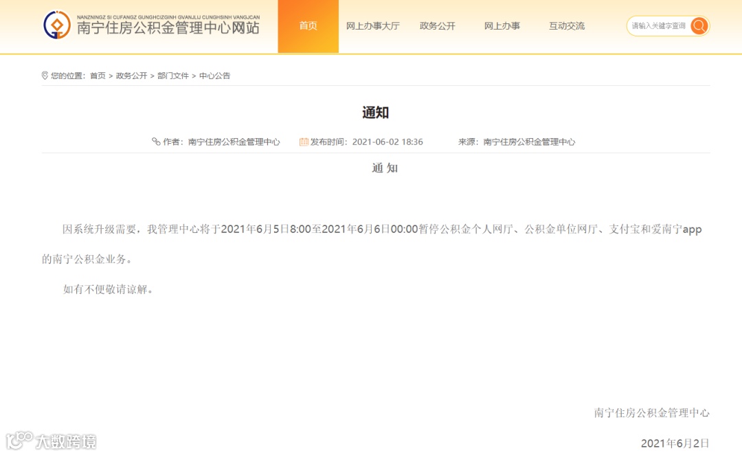Click 部门文件 breadcrumb link
The image size is (742, 455).
pos(172,76)
